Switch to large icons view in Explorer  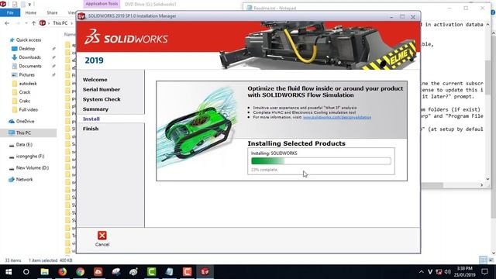491,260
